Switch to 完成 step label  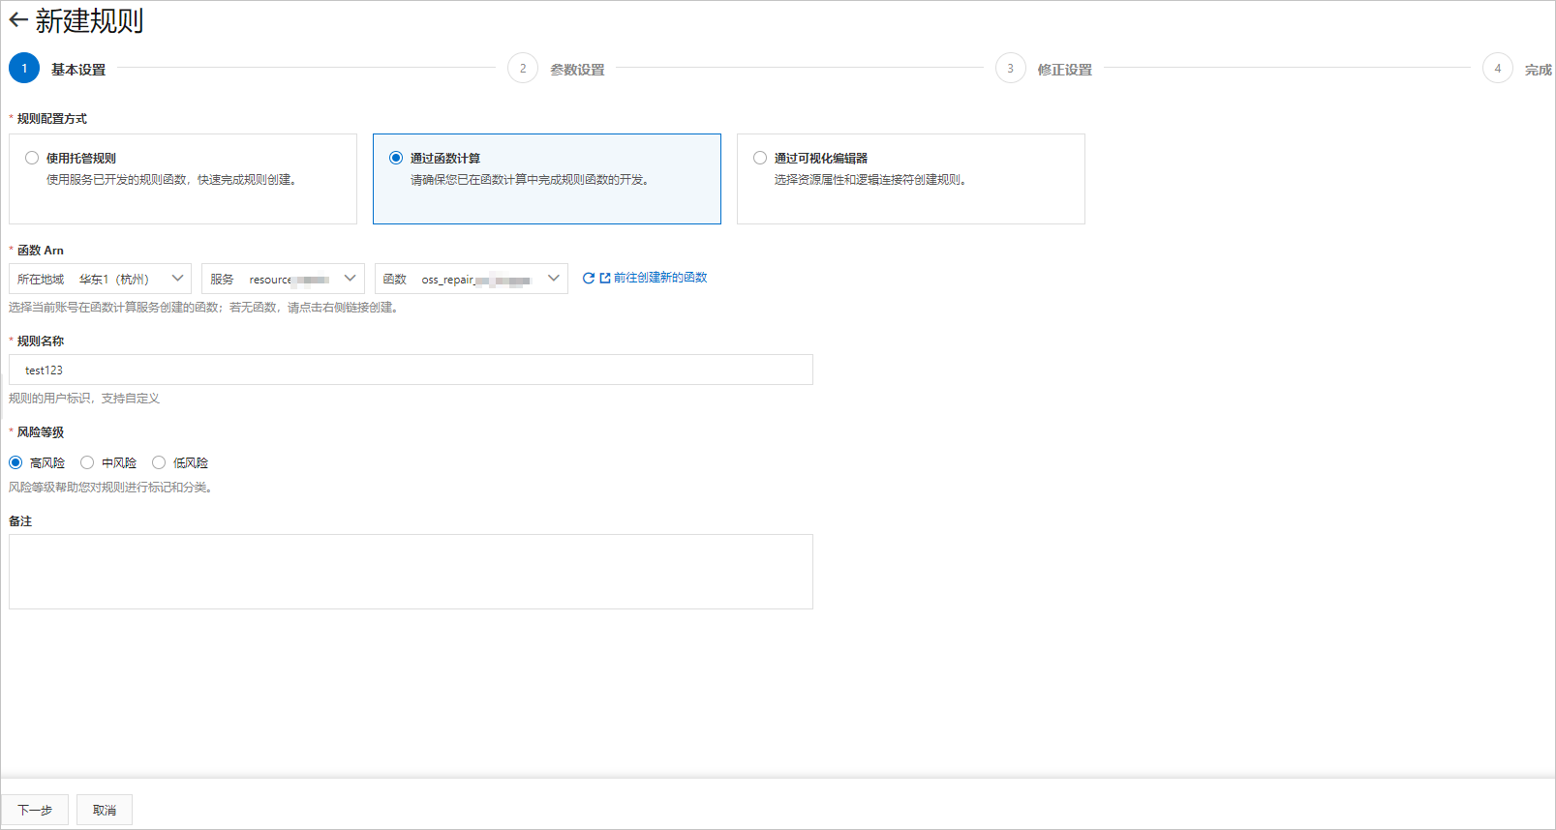(x=1538, y=70)
